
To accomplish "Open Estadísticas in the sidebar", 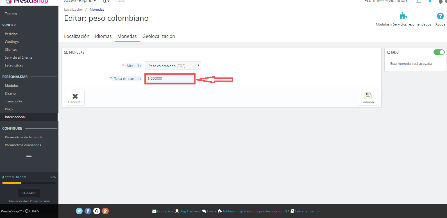I will pos(14,65).
